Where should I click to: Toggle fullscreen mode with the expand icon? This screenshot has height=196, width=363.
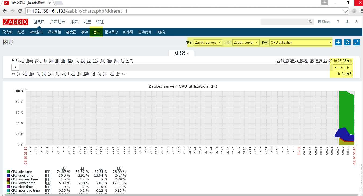[x=357, y=42]
